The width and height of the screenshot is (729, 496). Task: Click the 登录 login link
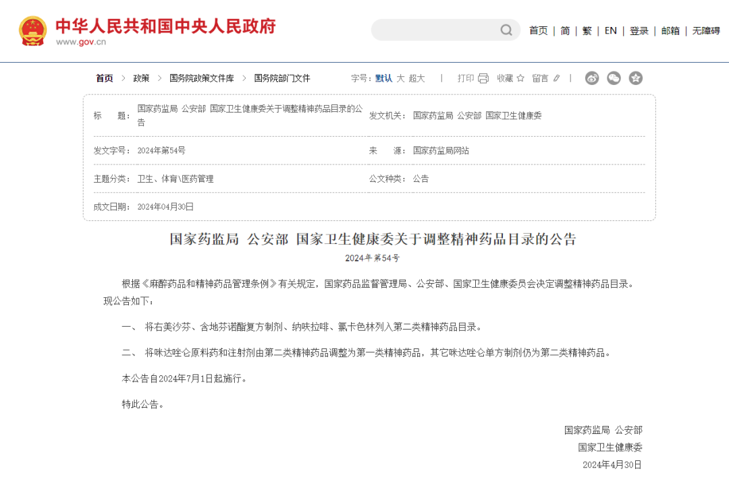coord(639,30)
